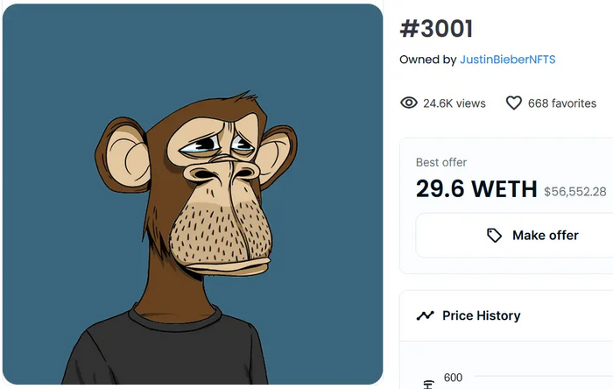Click the ETH symbol on chart axis
613x389 pixels.
click(428, 384)
